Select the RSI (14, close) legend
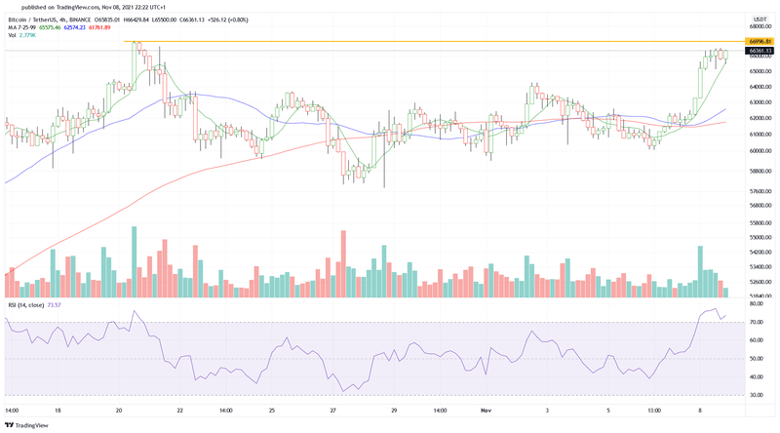The height and width of the screenshot is (433, 780). pos(26,305)
